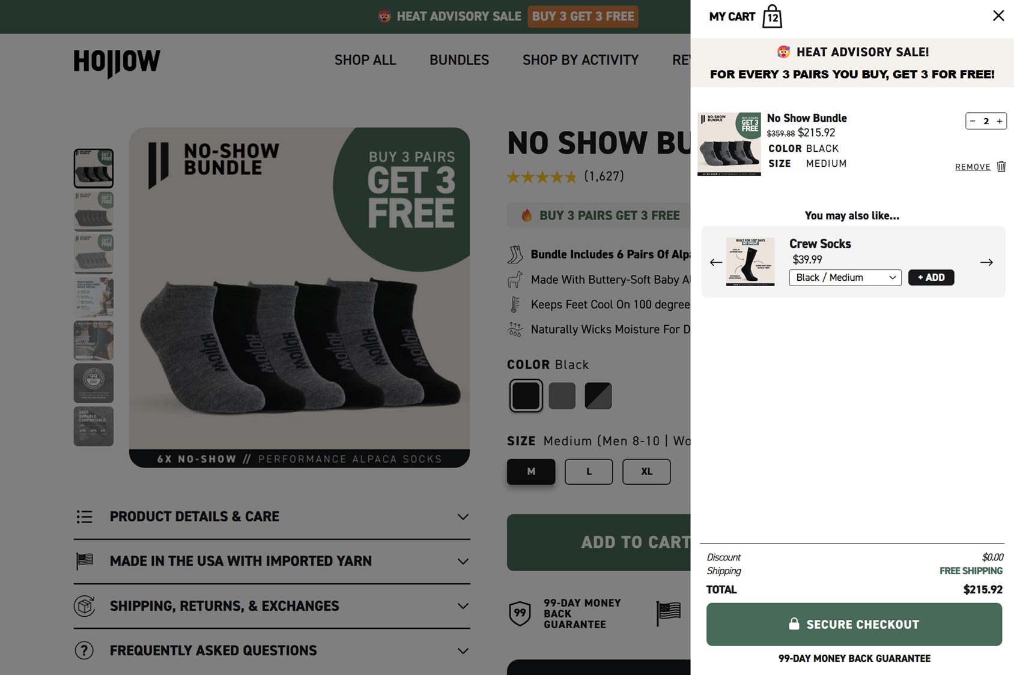Click the chevron on Shipping, Returns row

(x=463, y=606)
